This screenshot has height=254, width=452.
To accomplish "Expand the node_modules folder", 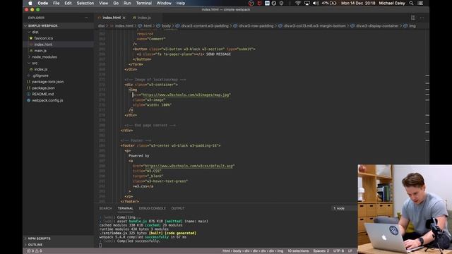I will coord(44,56).
